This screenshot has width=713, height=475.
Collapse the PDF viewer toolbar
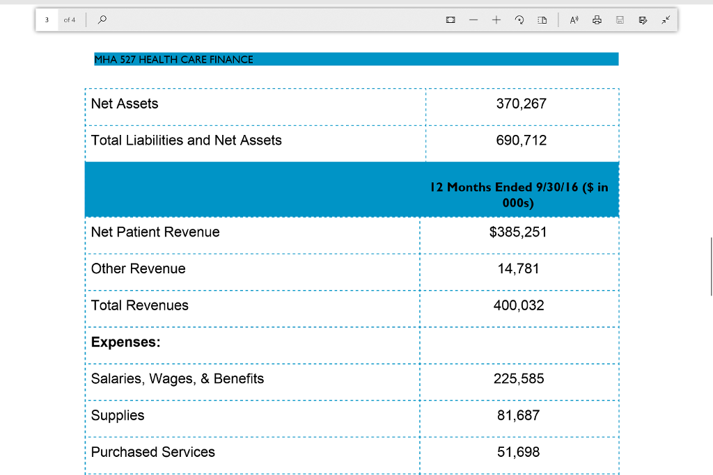pyautogui.click(x=666, y=19)
